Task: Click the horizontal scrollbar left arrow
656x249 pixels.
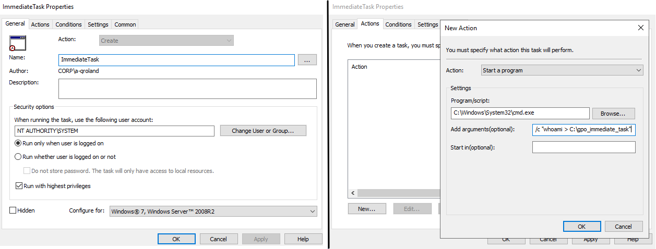Action: coord(353,193)
